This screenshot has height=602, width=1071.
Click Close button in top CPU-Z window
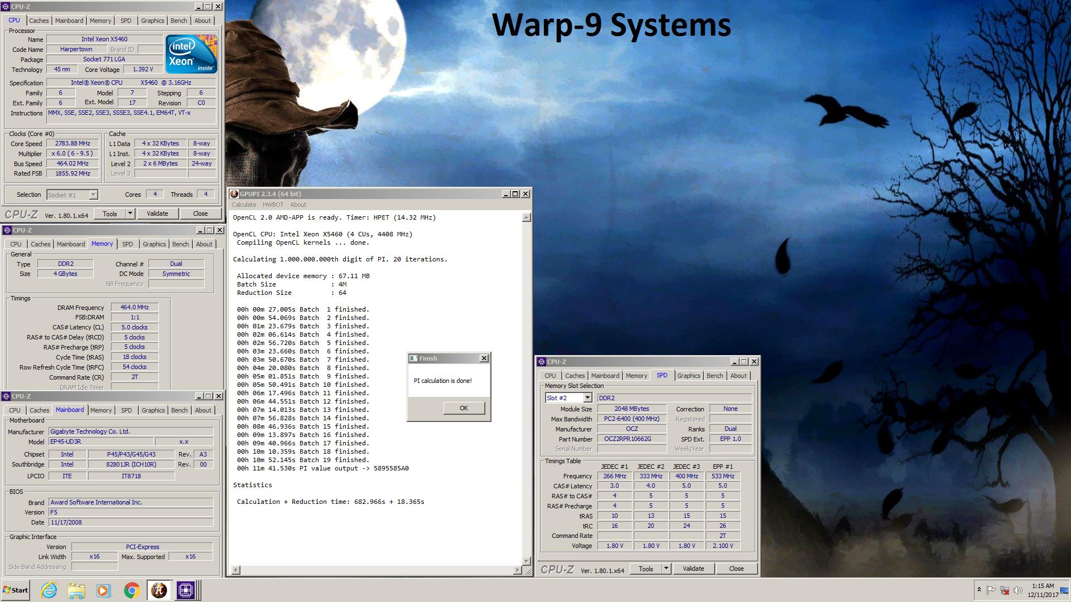[200, 213]
